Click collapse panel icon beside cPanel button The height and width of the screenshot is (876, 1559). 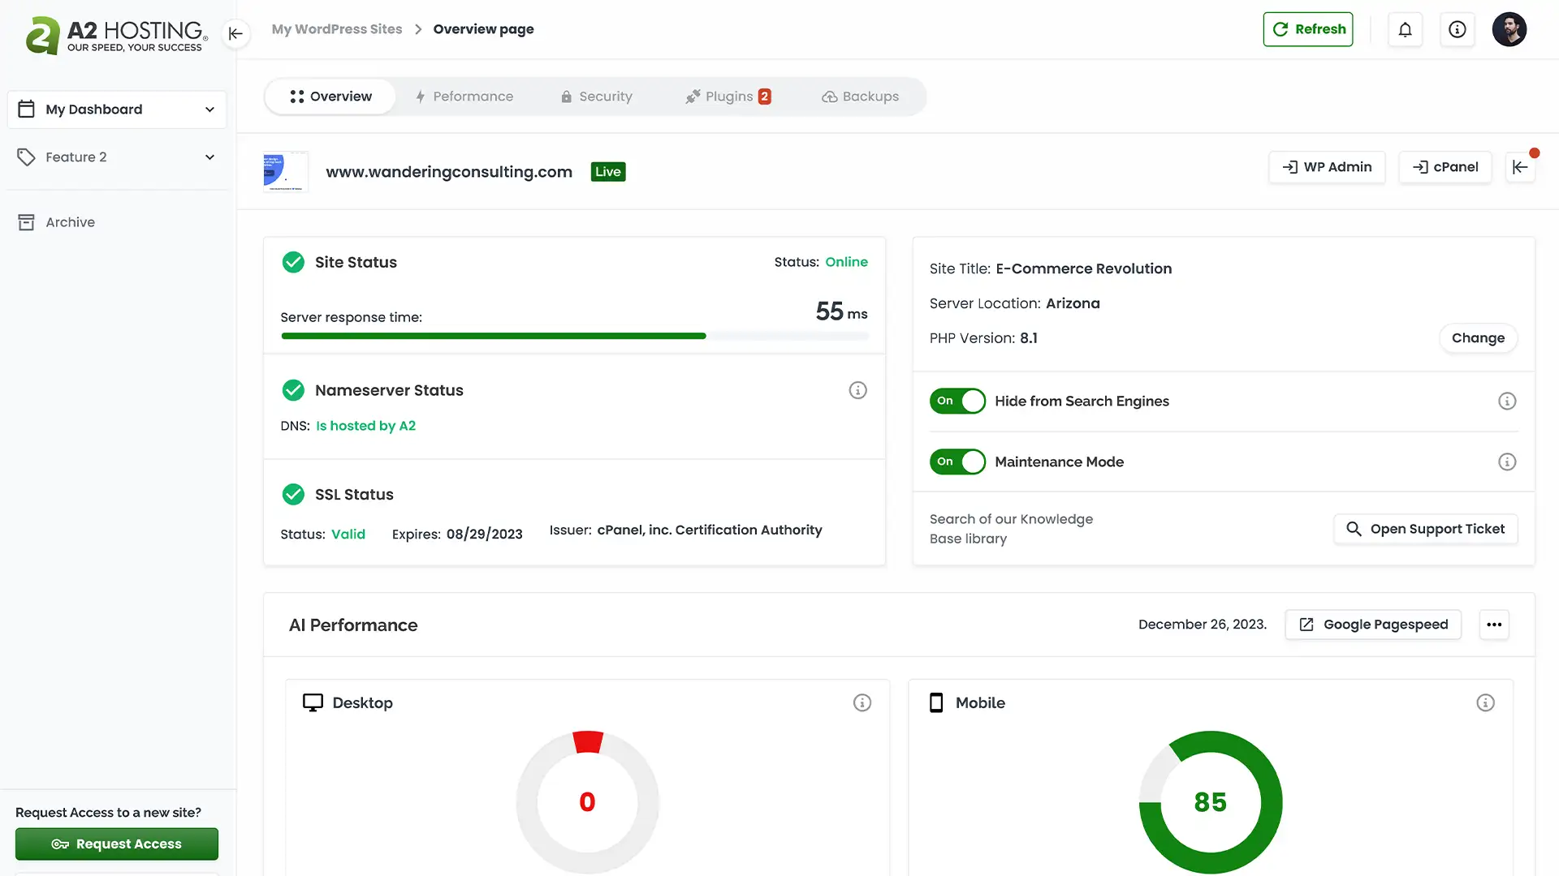[1520, 167]
